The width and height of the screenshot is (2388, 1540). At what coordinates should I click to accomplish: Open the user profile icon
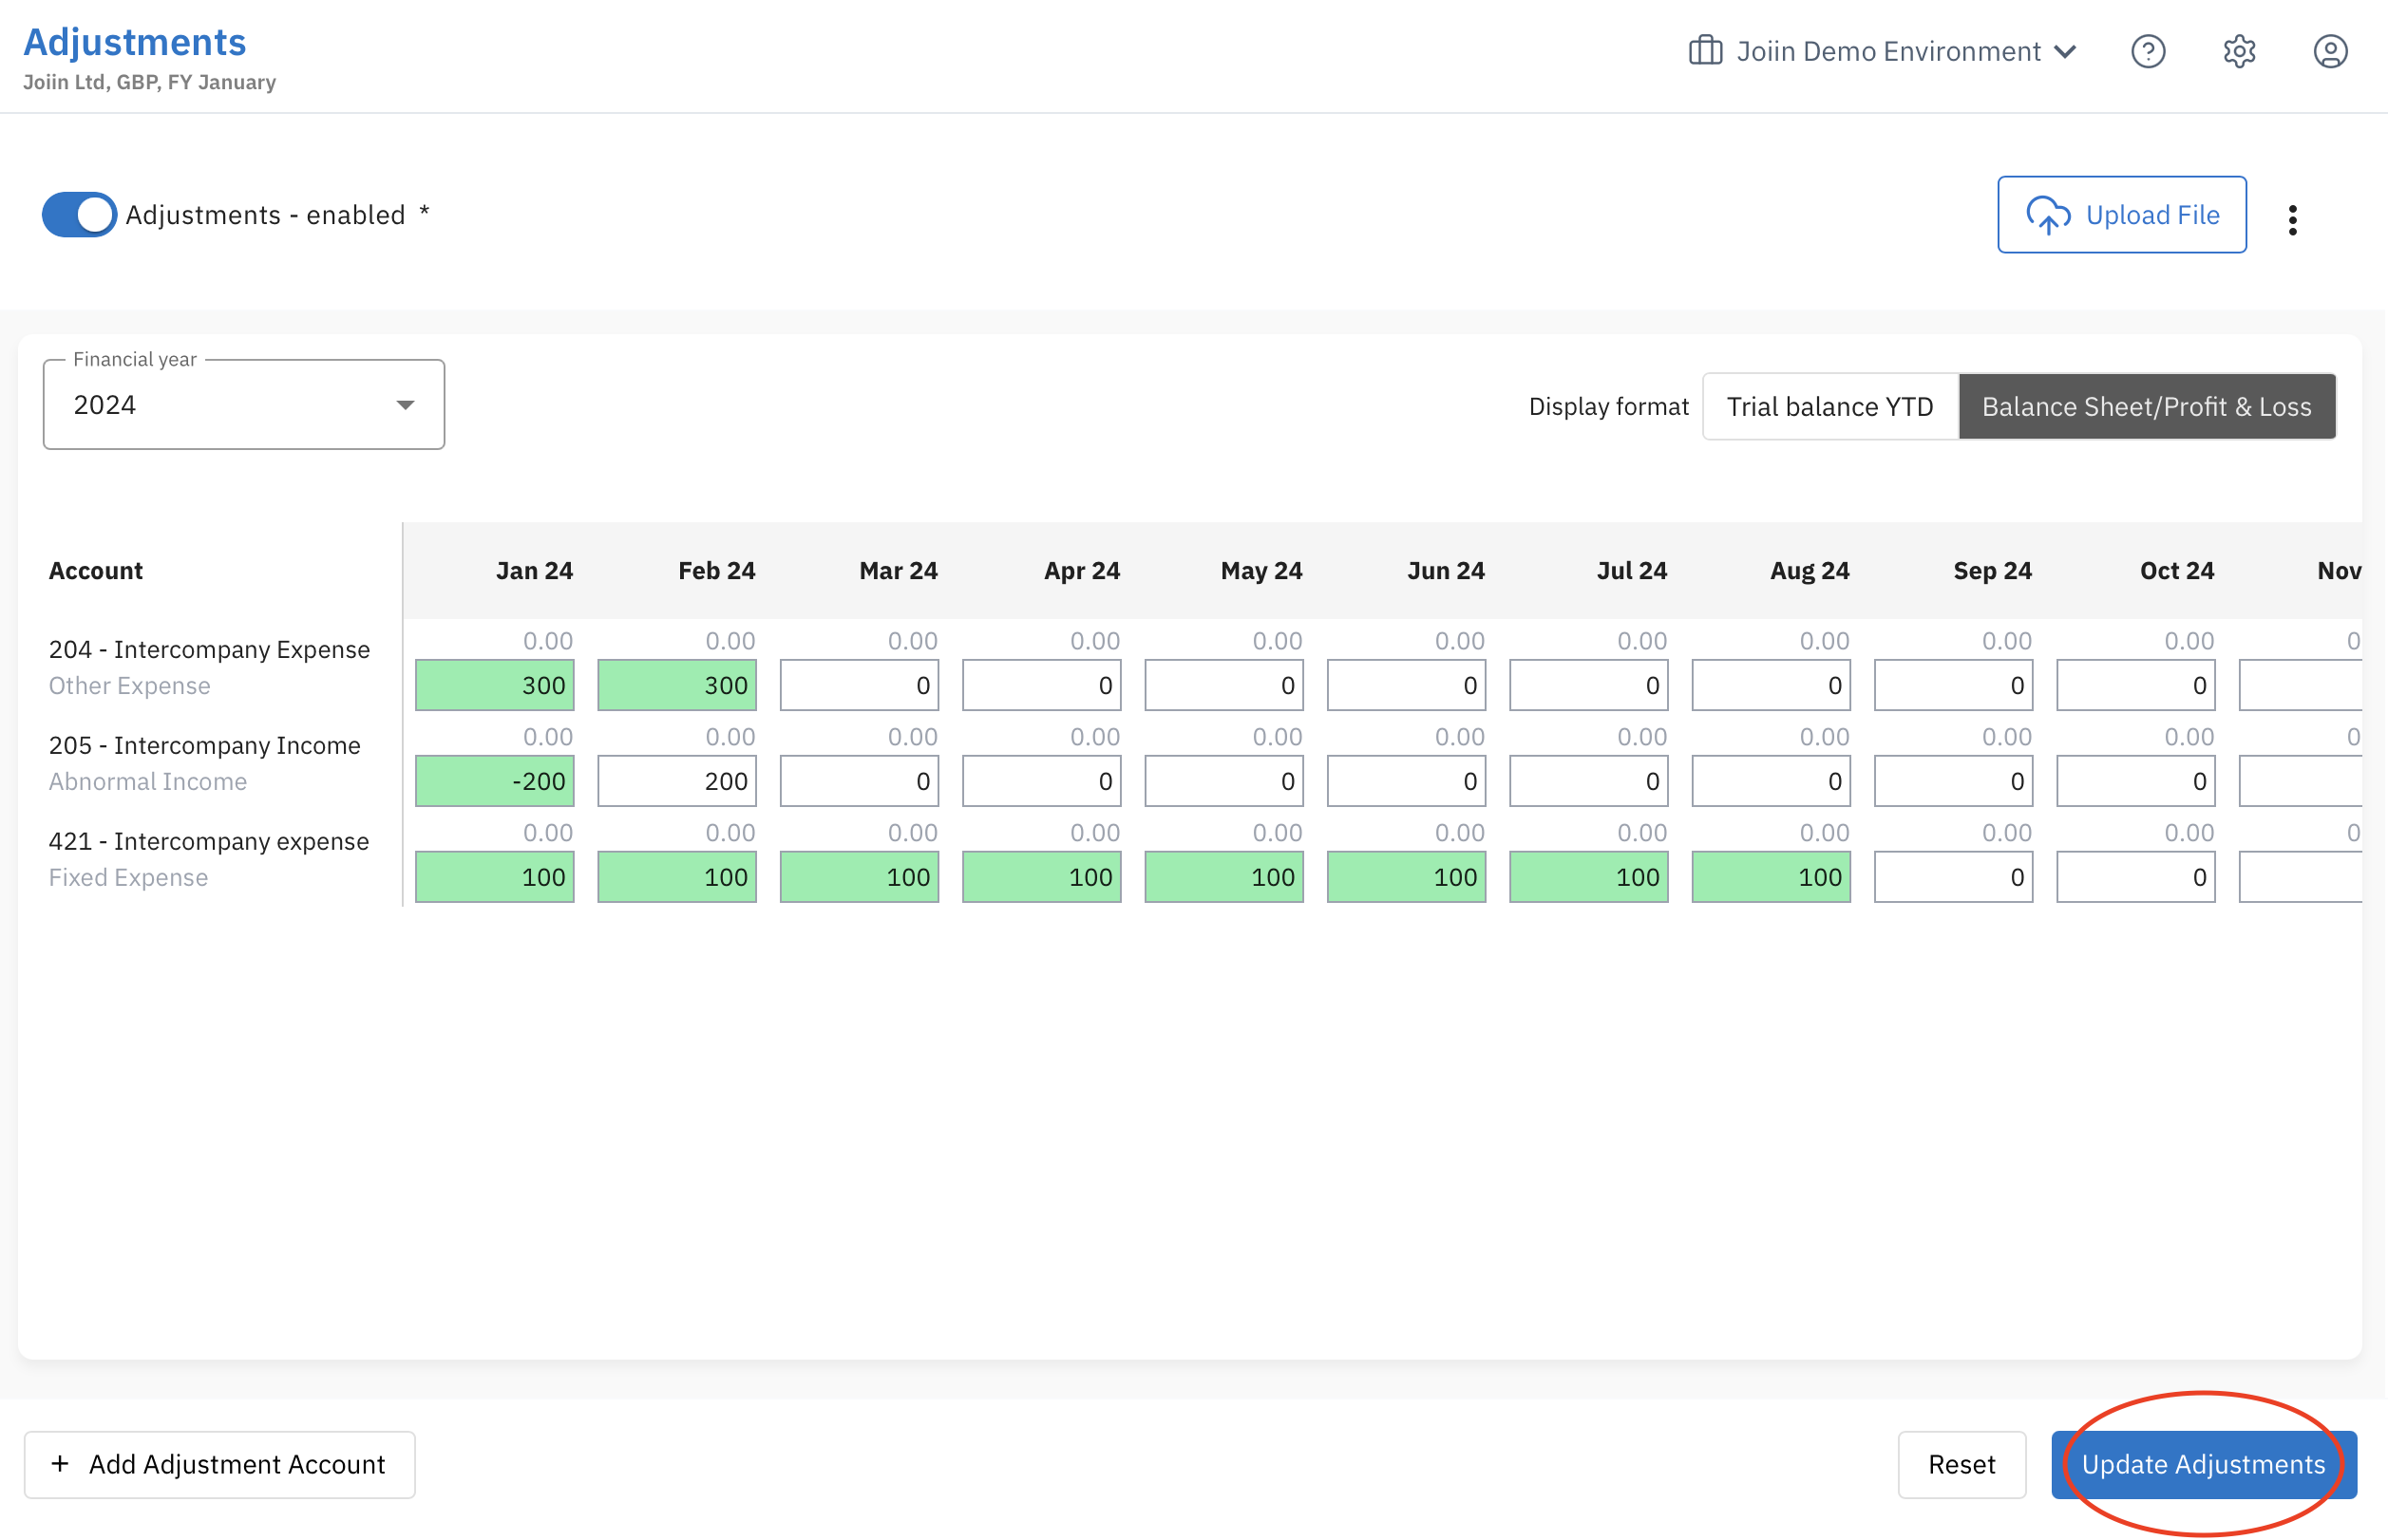[2329, 51]
